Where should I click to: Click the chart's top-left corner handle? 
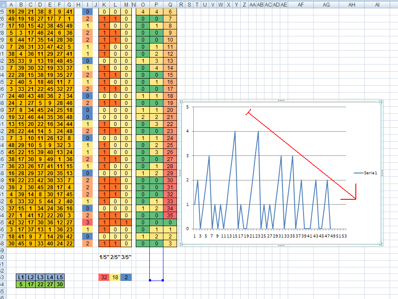coord(181,102)
